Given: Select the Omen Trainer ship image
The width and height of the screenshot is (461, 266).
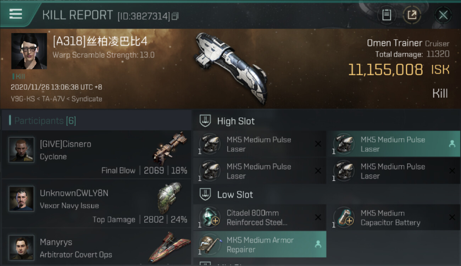Looking at the screenshot, I should pos(230,68).
